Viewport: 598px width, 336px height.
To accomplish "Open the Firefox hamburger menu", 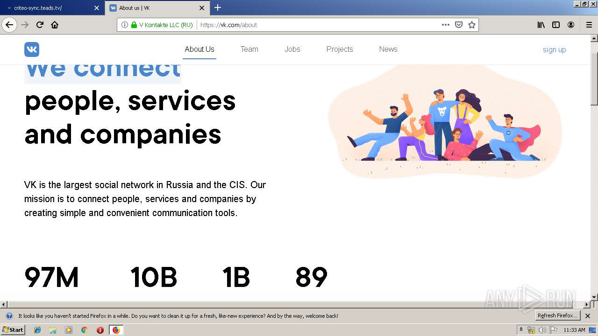I will (x=589, y=25).
